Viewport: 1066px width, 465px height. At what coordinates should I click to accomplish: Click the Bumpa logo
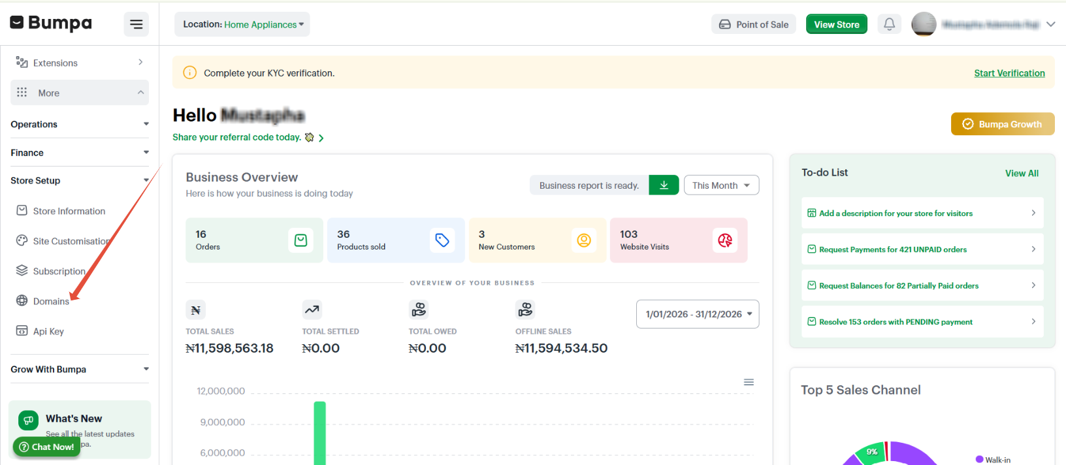51,24
